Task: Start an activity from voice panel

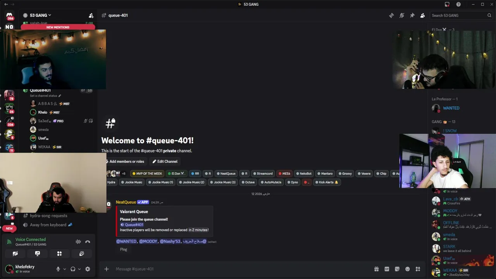Action: coord(59,253)
